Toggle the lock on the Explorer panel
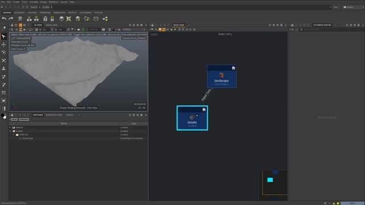Image resolution: width=365 pixels, height=205 pixels. 12,115
